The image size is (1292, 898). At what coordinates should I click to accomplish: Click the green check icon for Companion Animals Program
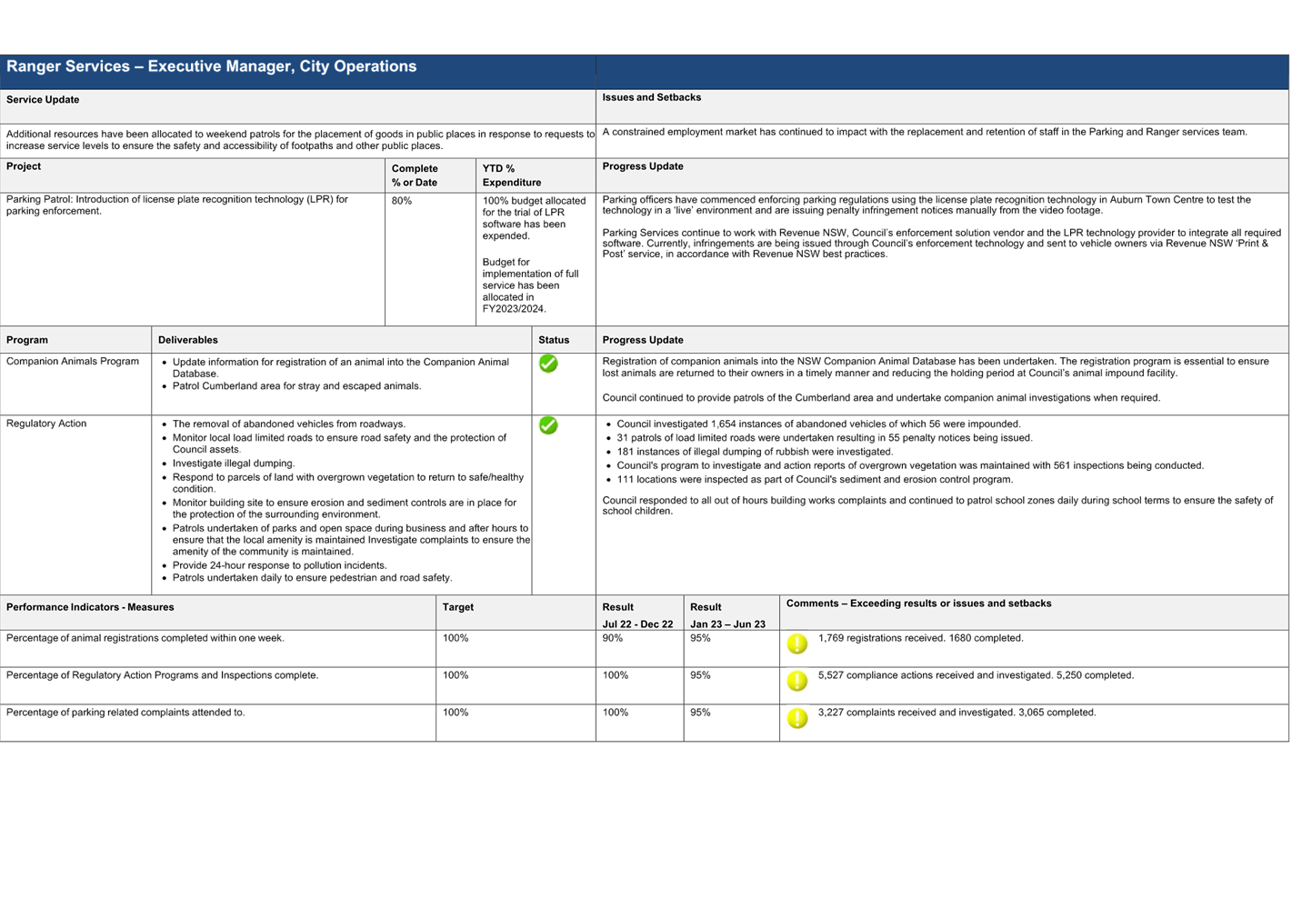[x=548, y=364]
